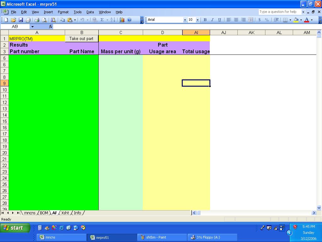The height and width of the screenshot is (242, 322).
Task: Toggle Bold formatting
Action: [205, 20]
